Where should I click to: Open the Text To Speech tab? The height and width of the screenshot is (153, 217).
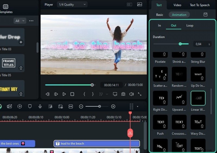coord(200,5)
